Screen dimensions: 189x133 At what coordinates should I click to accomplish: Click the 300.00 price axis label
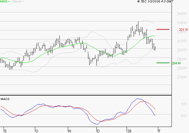tap(182, 50)
